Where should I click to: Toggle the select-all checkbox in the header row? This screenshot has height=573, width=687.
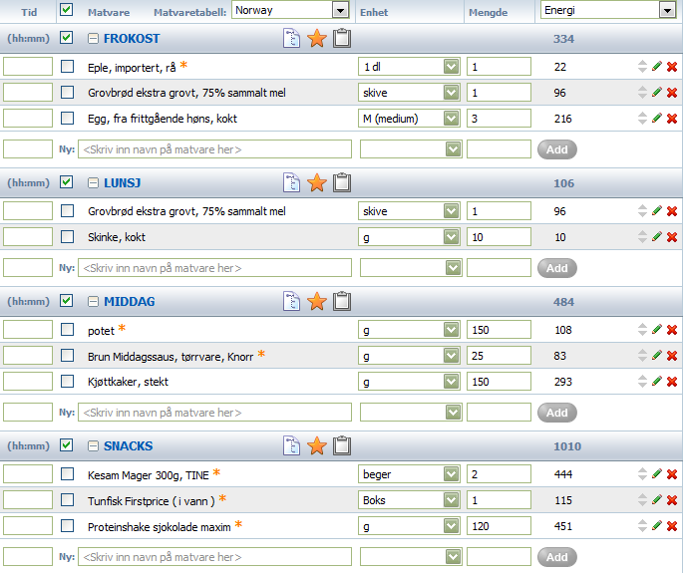click(x=66, y=10)
